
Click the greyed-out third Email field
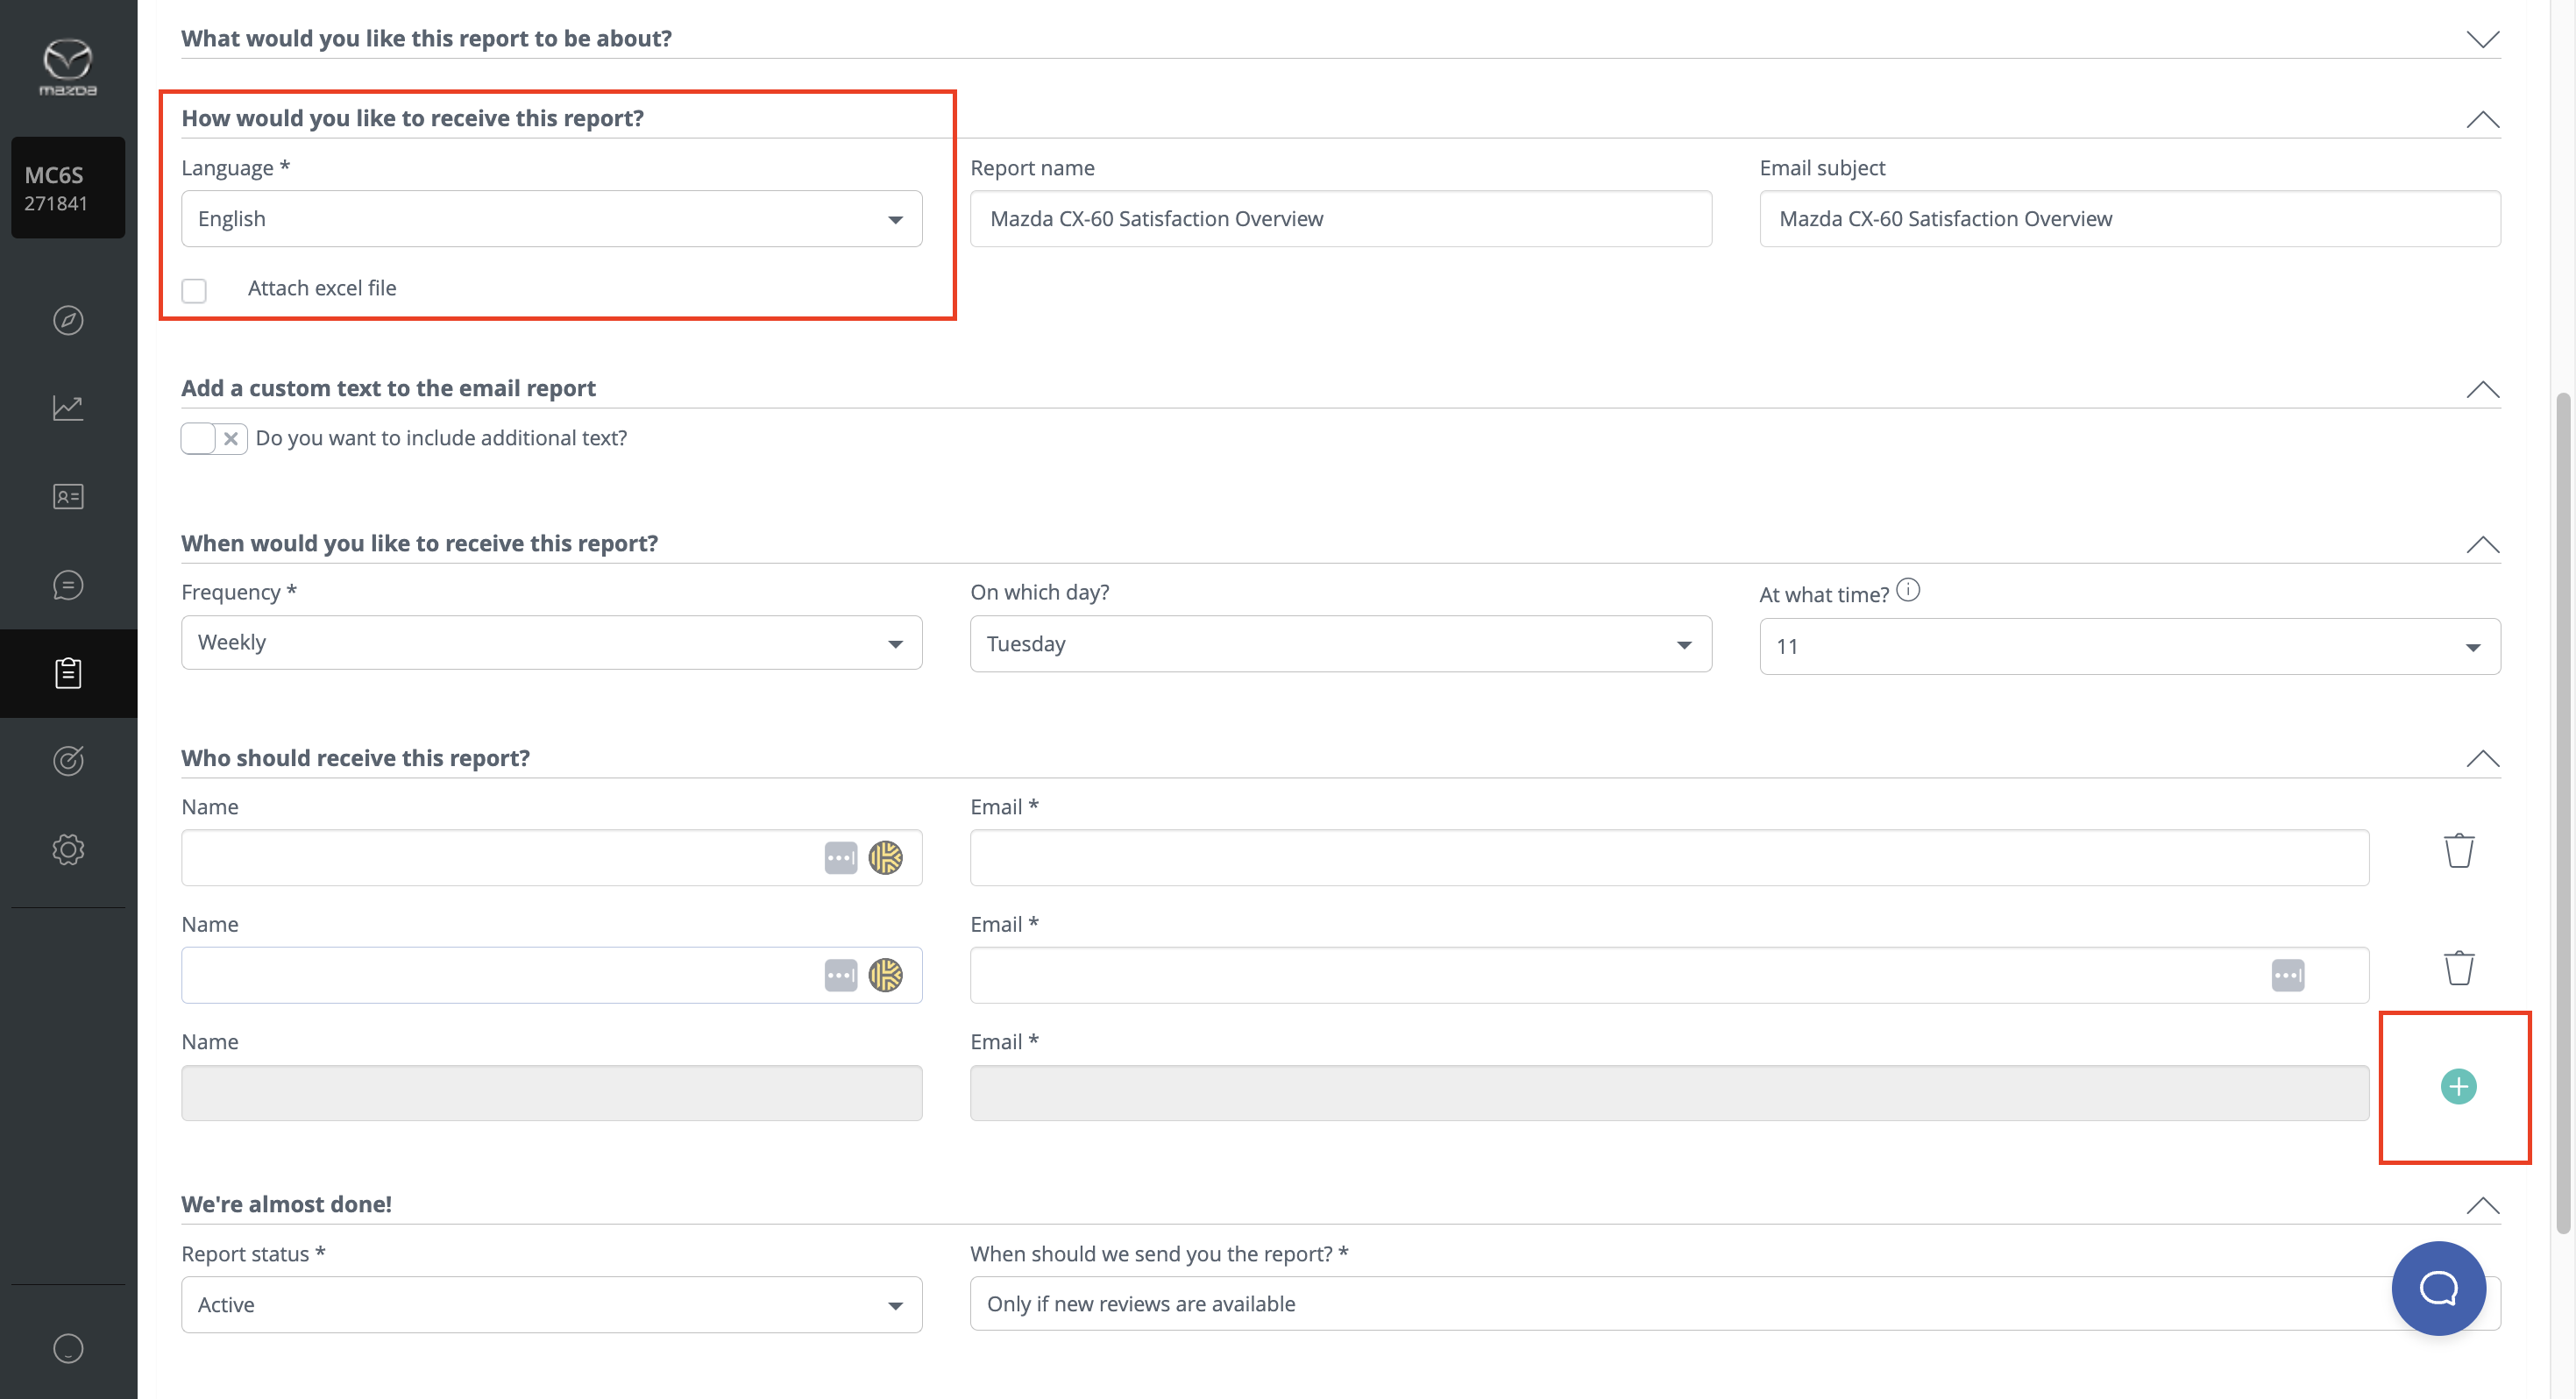1669,1093
